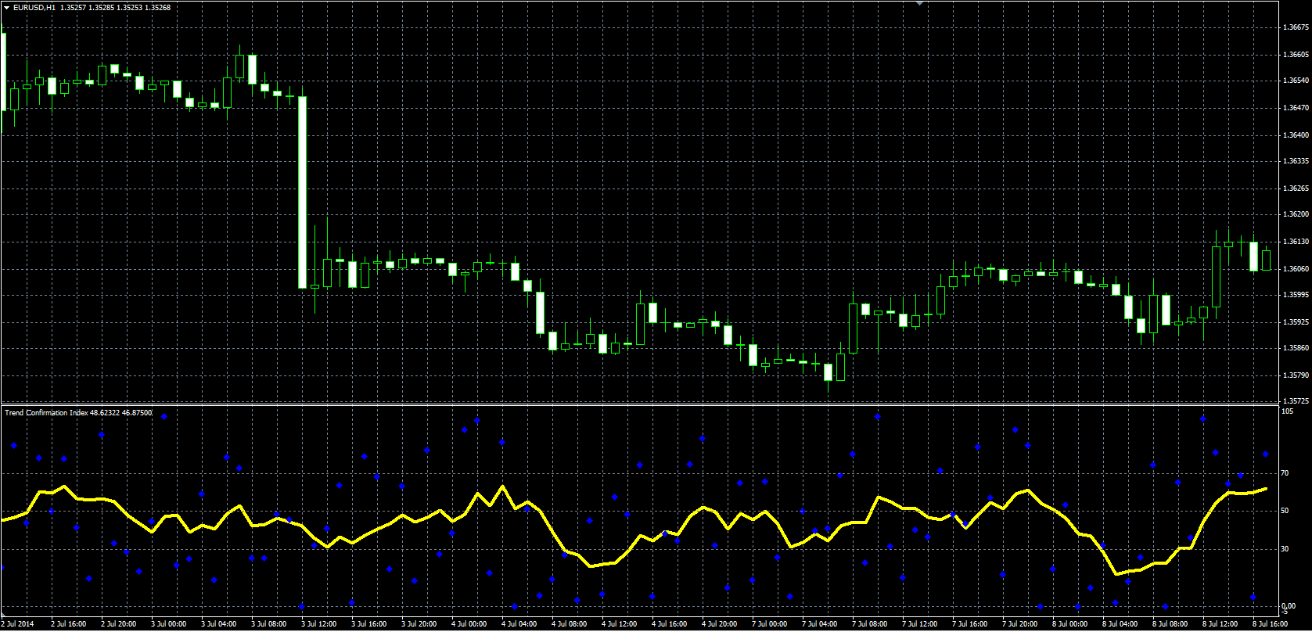Click the 2 Jul 16:00 time label

tap(69, 624)
